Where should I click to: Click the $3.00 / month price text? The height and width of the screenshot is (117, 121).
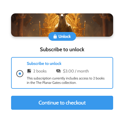click(76, 71)
